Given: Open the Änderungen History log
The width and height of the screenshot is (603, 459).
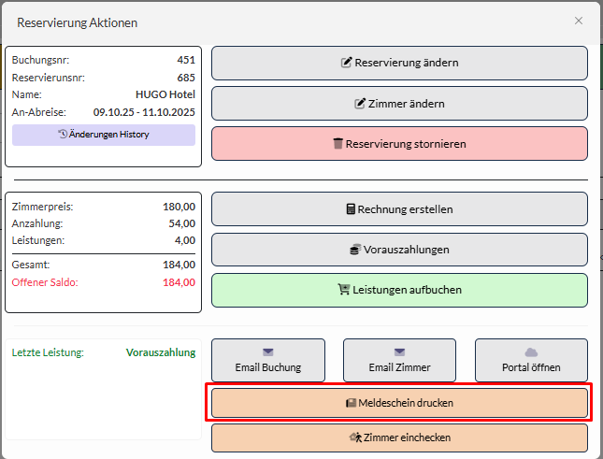Looking at the screenshot, I should [x=104, y=135].
